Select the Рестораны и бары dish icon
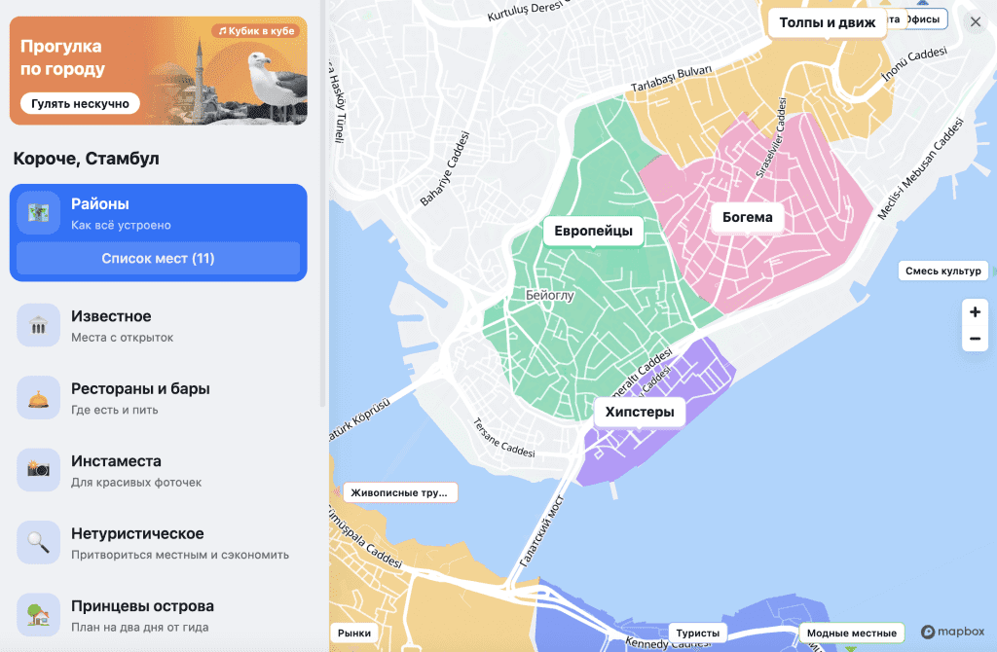This screenshot has height=652, width=997. click(39, 397)
